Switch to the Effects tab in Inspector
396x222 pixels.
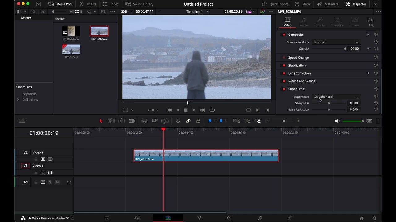[320, 22]
